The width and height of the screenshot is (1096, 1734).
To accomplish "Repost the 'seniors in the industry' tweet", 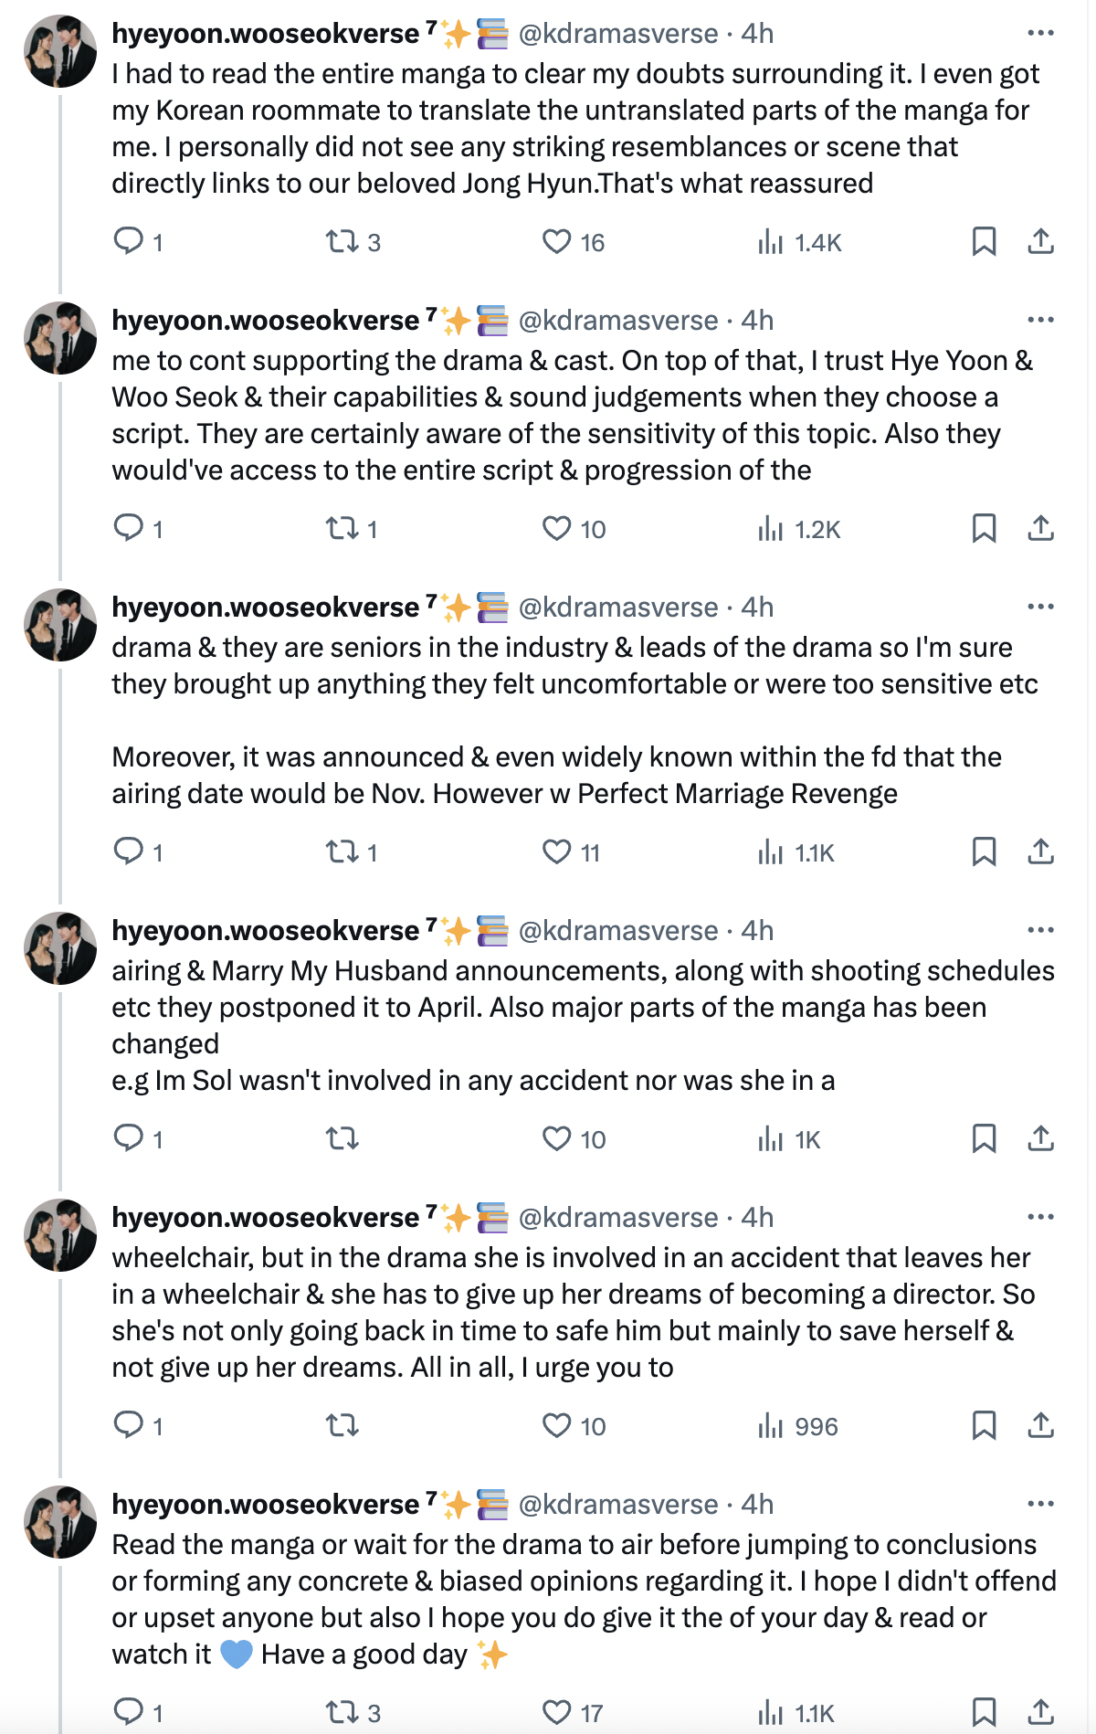I will [342, 851].
